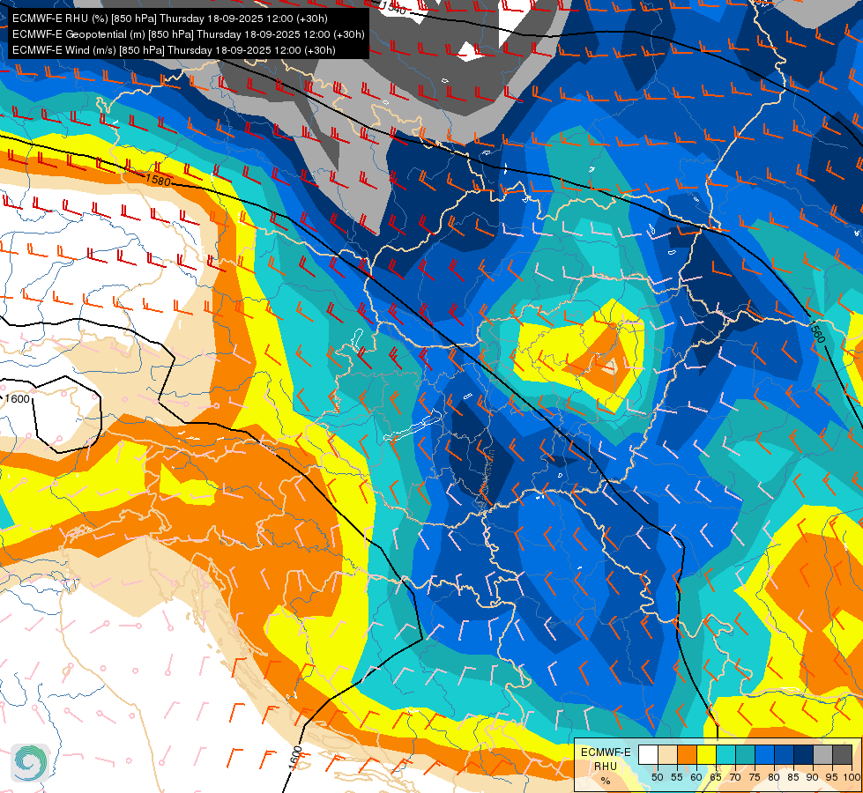
Task: Pick the dark blue 80-85% legend swatch
Action: tap(785, 754)
